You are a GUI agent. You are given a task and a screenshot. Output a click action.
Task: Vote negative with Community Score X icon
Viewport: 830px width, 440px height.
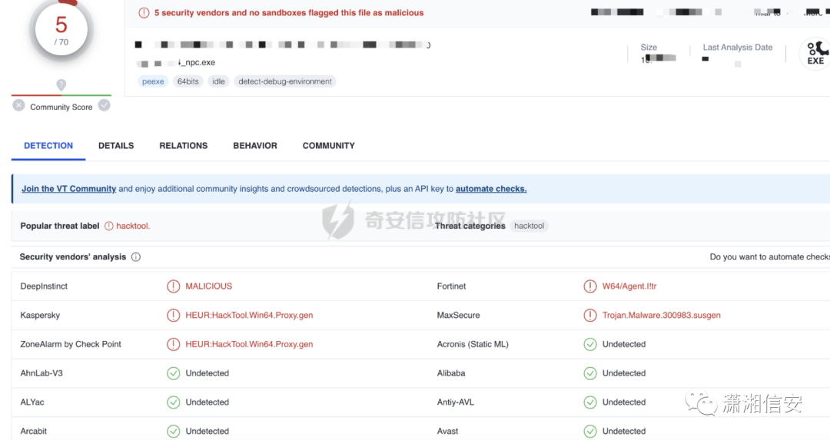tap(18, 105)
